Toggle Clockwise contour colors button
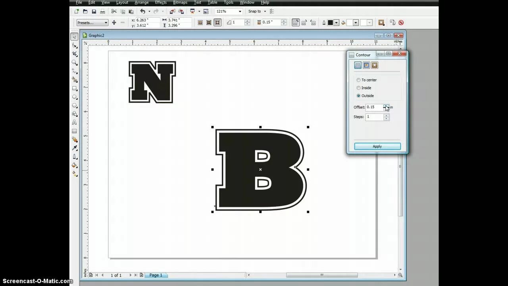Screen dimensions: 508x286 pos(304,23)
